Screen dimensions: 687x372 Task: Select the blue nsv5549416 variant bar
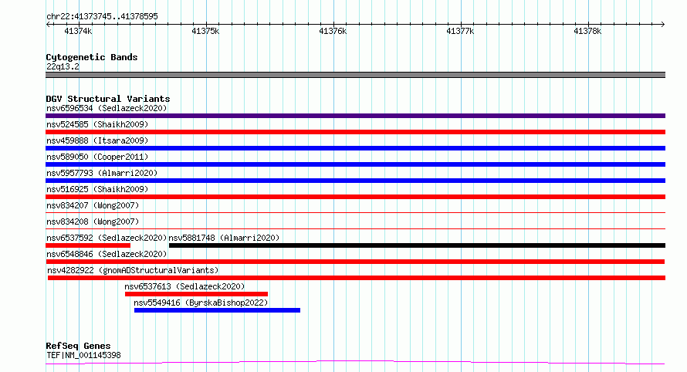[x=218, y=310]
